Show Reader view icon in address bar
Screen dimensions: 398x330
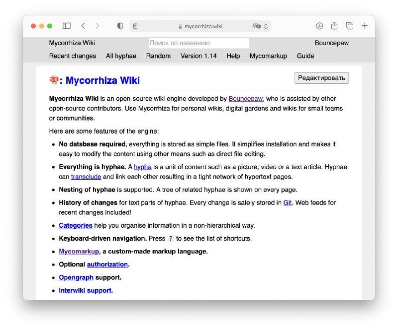[x=135, y=26]
